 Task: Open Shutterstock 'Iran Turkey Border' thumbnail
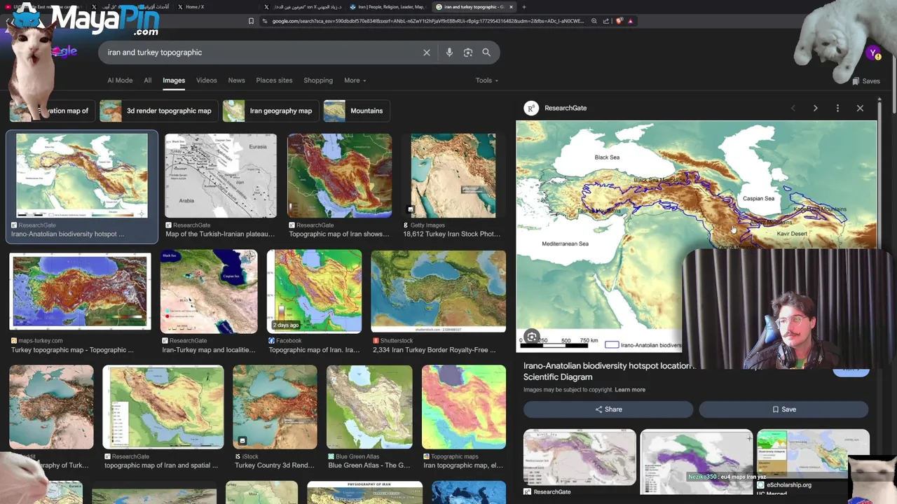(438, 291)
